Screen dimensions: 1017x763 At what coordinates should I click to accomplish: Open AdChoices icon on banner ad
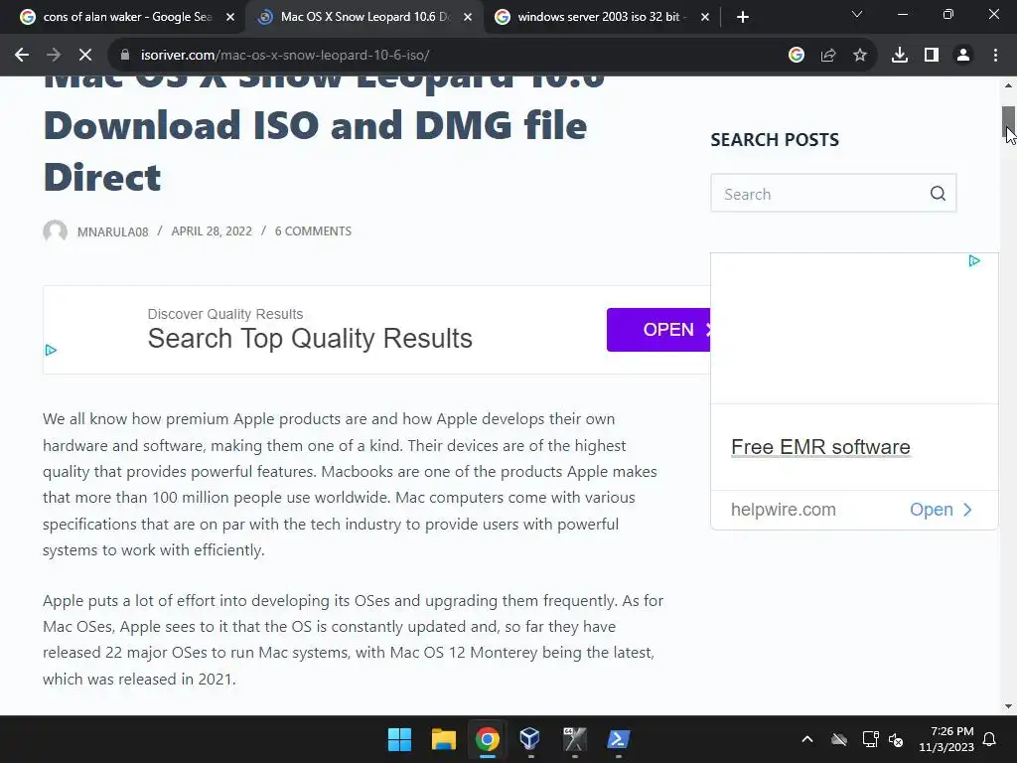pos(51,351)
